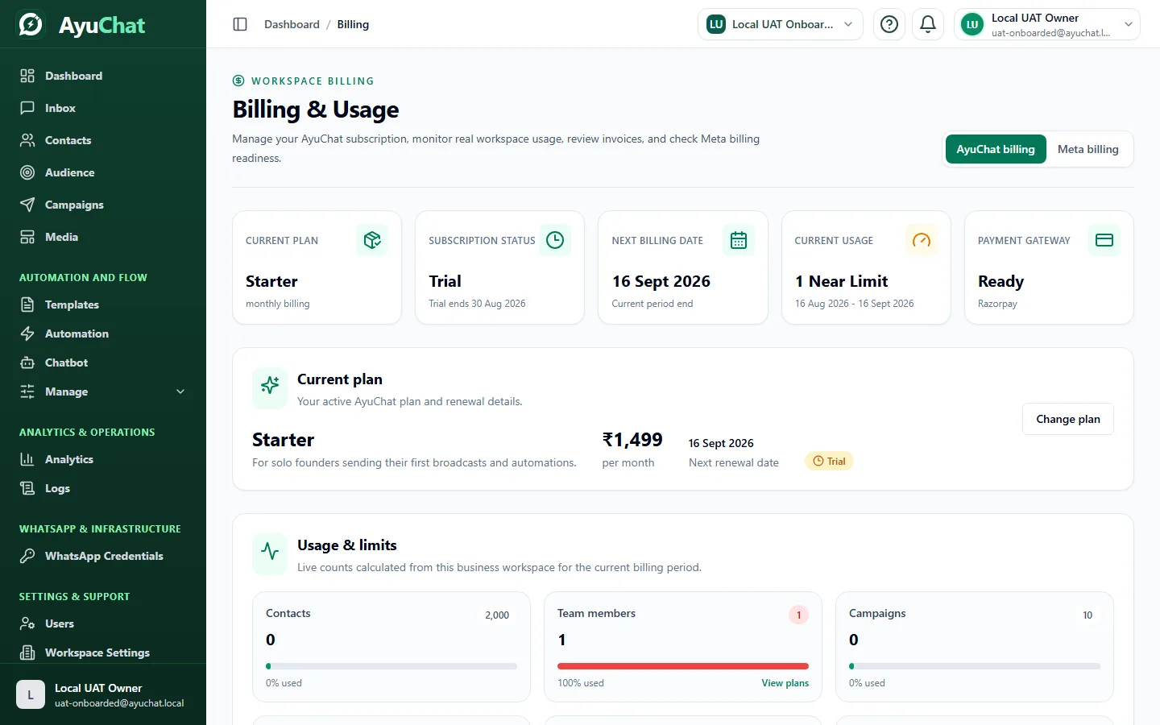Select the AyuChat billing tab
1160x725 pixels.
click(996, 149)
